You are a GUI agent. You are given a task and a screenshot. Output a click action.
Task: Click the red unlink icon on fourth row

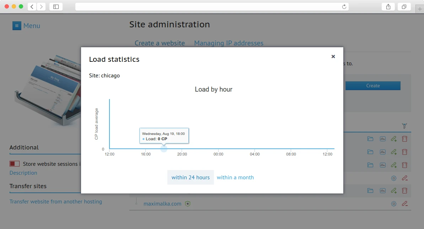(404, 178)
